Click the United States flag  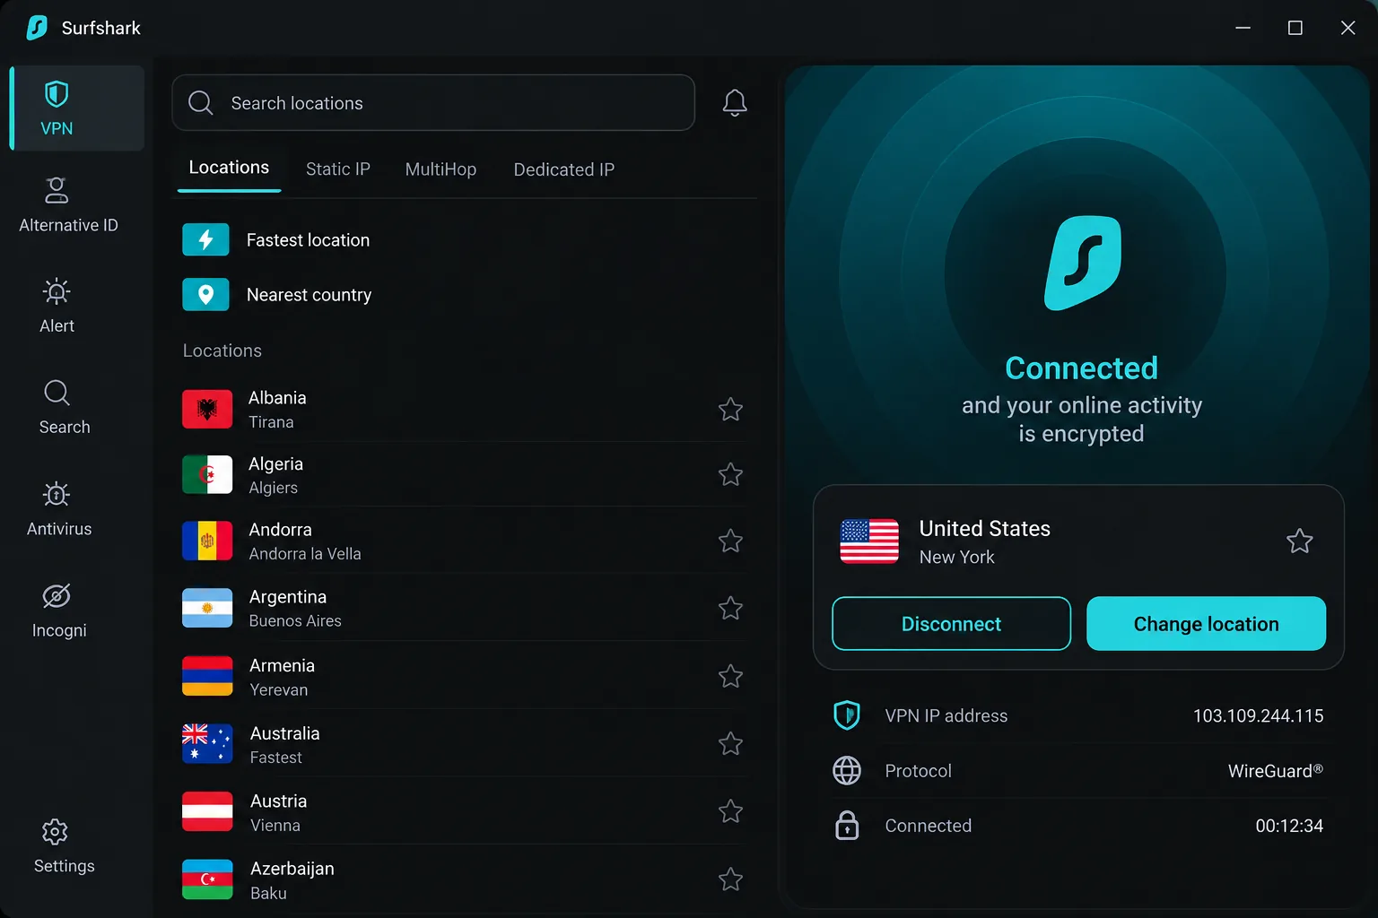869,541
